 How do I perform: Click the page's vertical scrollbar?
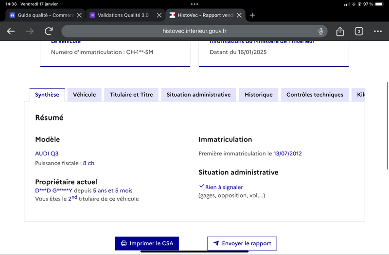click(387, 126)
